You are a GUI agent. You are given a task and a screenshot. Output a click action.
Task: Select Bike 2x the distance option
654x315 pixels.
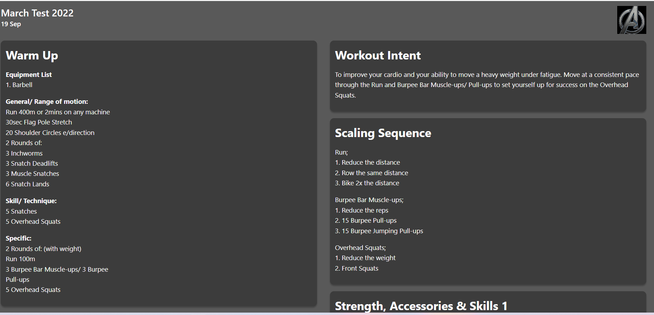point(367,183)
